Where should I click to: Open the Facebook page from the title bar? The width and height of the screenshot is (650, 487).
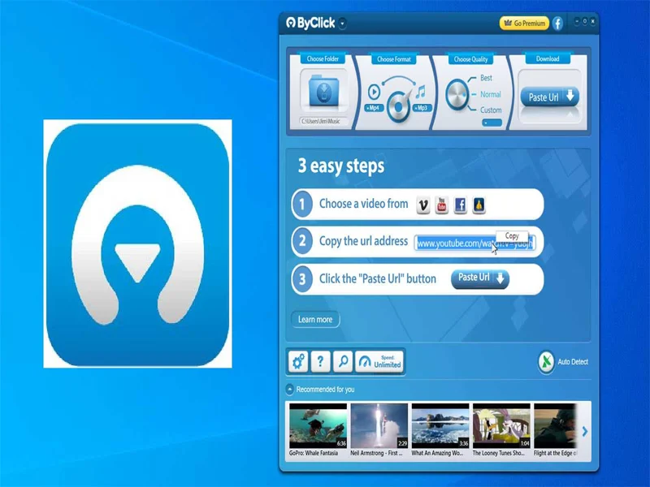(x=557, y=22)
